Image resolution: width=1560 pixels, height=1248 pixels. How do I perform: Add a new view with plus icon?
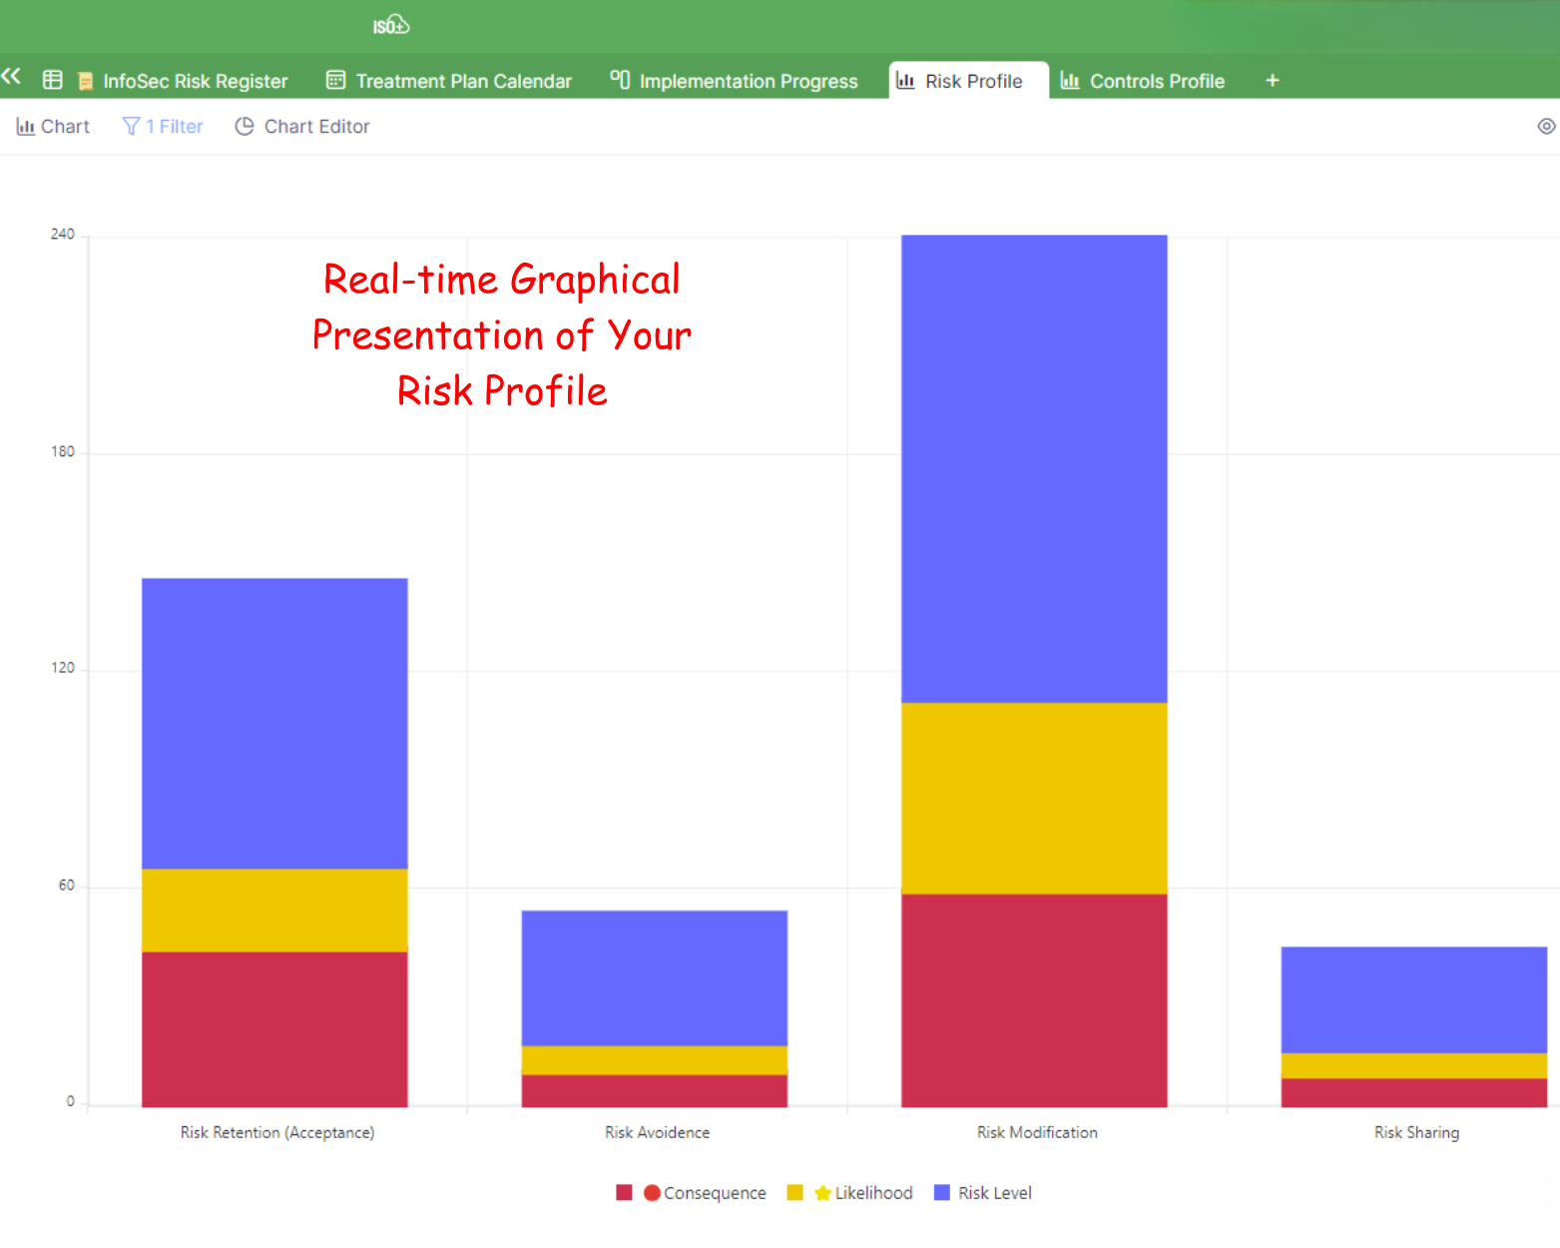click(x=1272, y=81)
